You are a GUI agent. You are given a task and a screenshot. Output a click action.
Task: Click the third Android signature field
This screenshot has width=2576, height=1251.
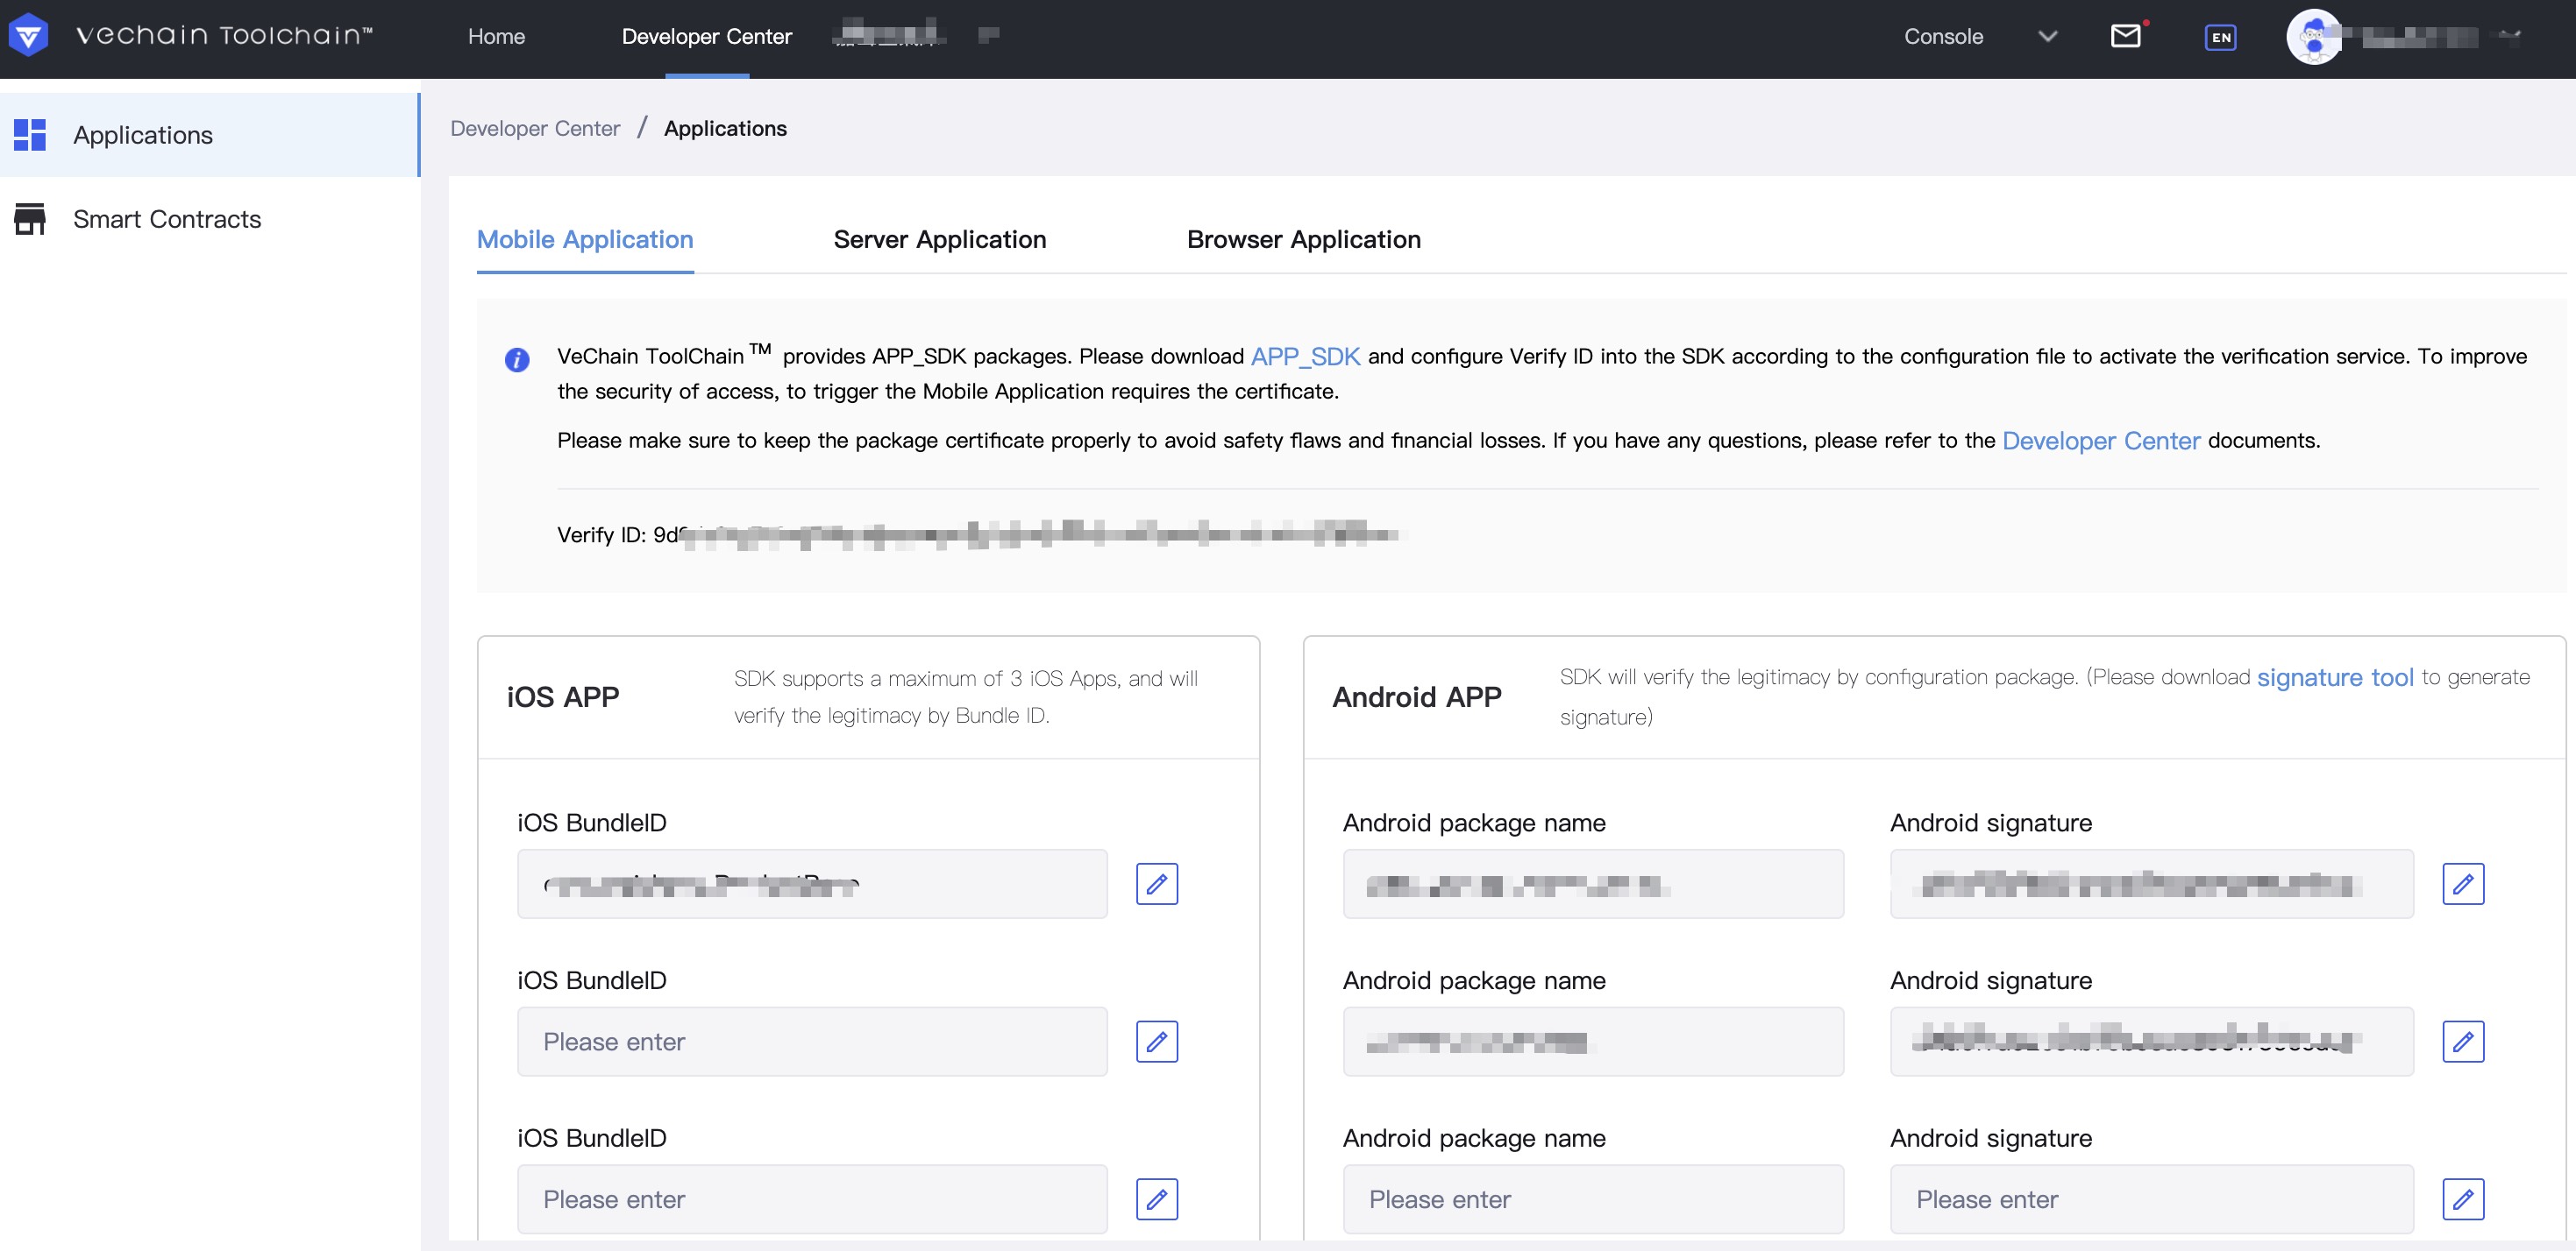pos(2152,1200)
